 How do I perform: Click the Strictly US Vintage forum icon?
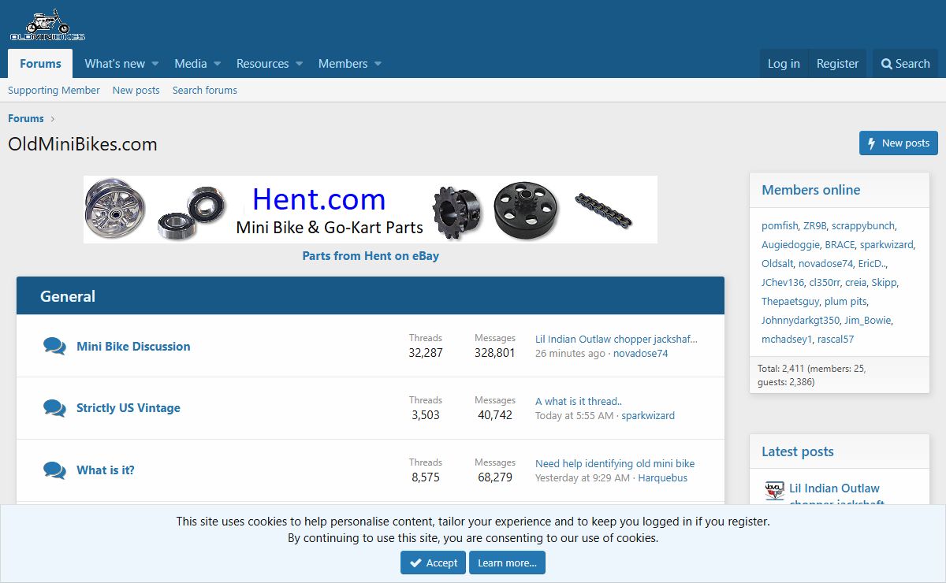pyautogui.click(x=54, y=408)
